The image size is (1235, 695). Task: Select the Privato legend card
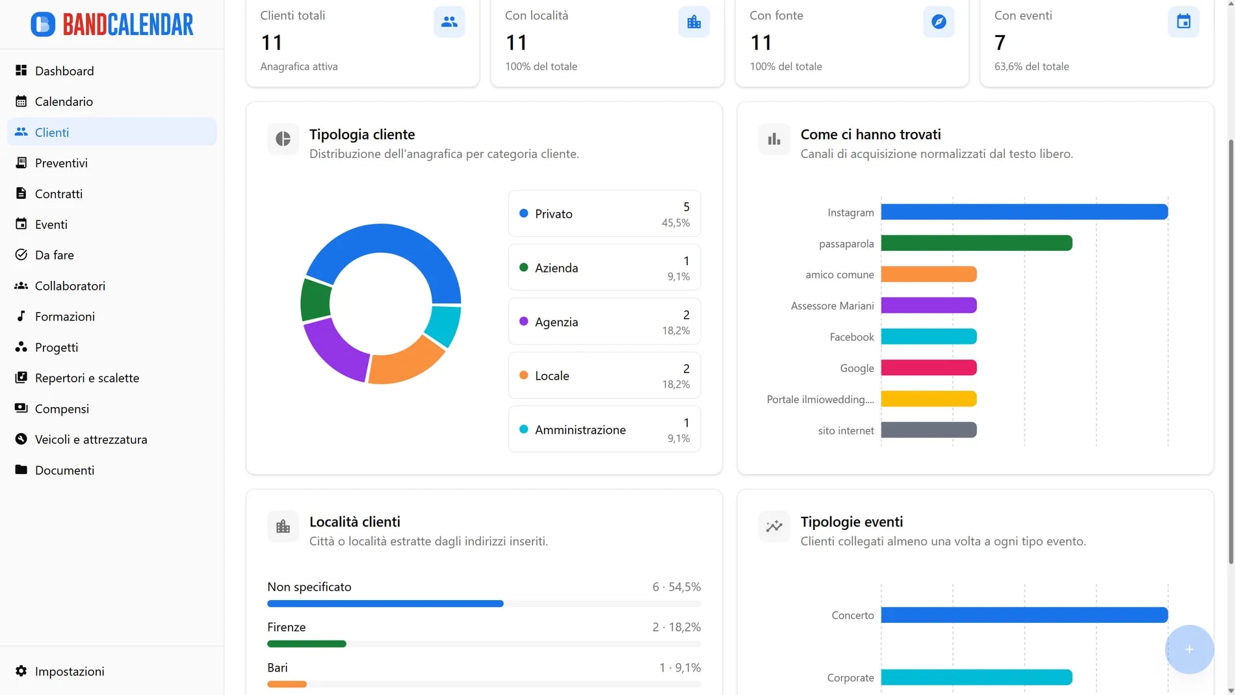(x=604, y=213)
